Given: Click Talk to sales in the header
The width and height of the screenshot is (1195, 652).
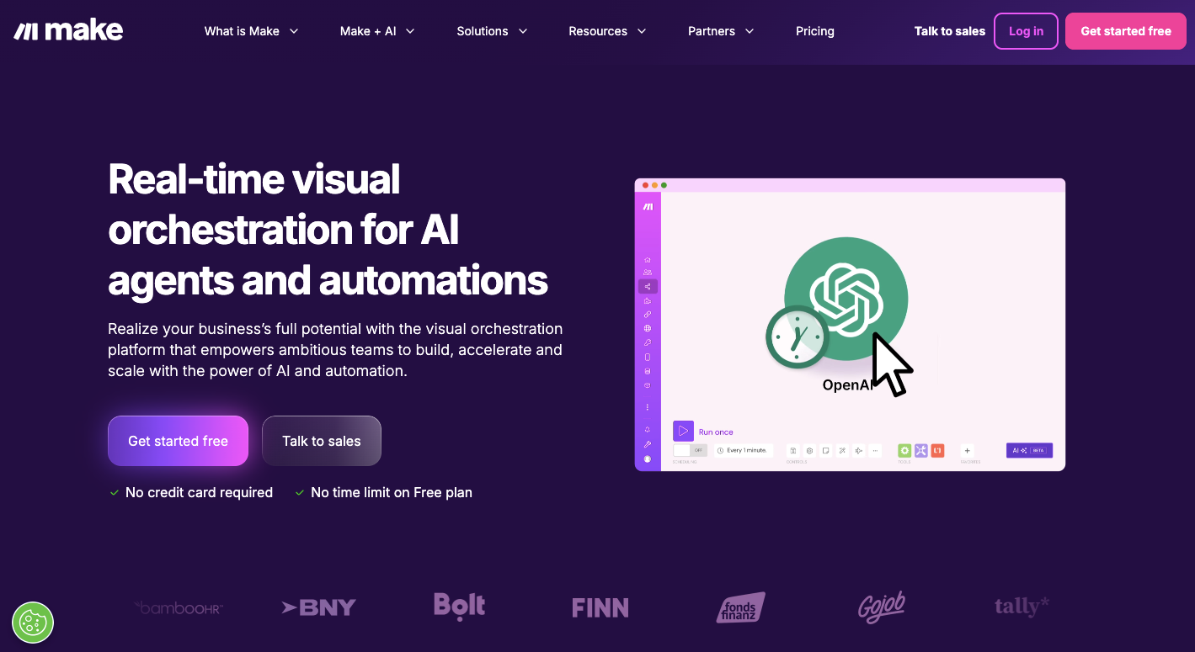Looking at the screenshot, I should [949, 31].
